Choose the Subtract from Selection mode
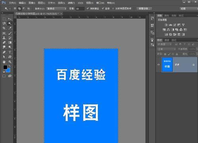The image size is (198, 143). [x=24, y=9]
